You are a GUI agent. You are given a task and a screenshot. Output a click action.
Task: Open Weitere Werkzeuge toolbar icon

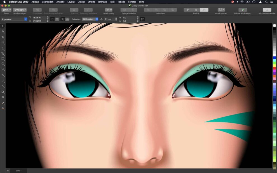click(x=243, y=10)
